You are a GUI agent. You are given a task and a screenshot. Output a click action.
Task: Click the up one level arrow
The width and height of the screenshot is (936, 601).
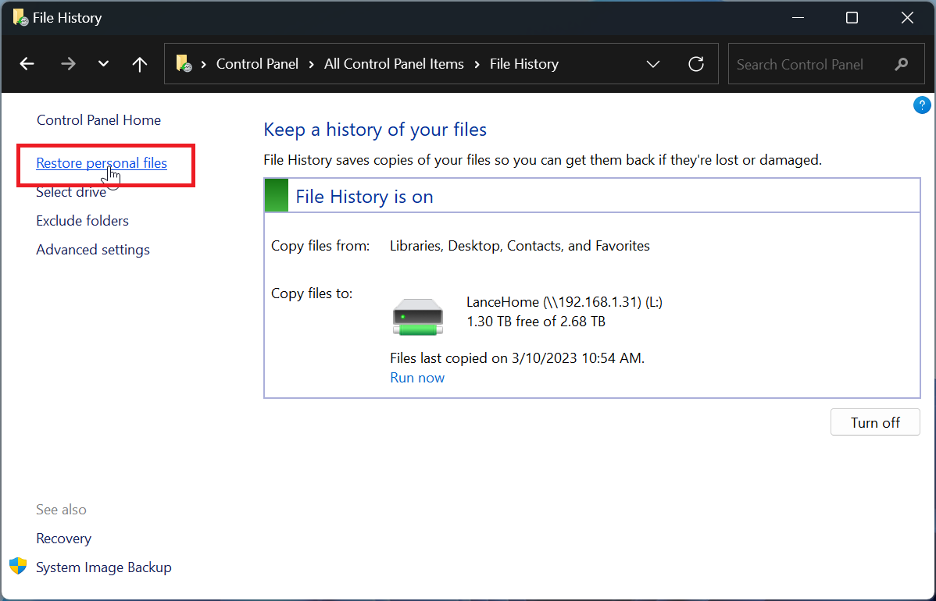click(x=139, y=64)
